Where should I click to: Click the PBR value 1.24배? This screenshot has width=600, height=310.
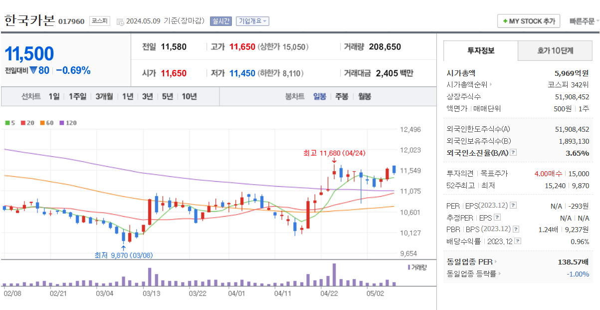click(x=549, y=229)
